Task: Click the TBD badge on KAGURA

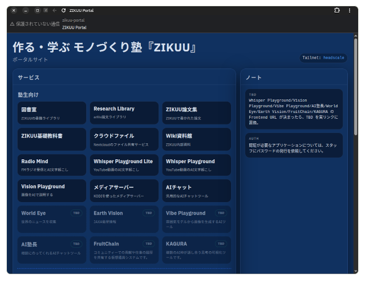Action: click(221, 244)
